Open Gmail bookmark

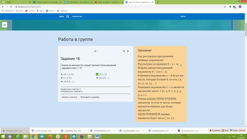pos(20,11)
